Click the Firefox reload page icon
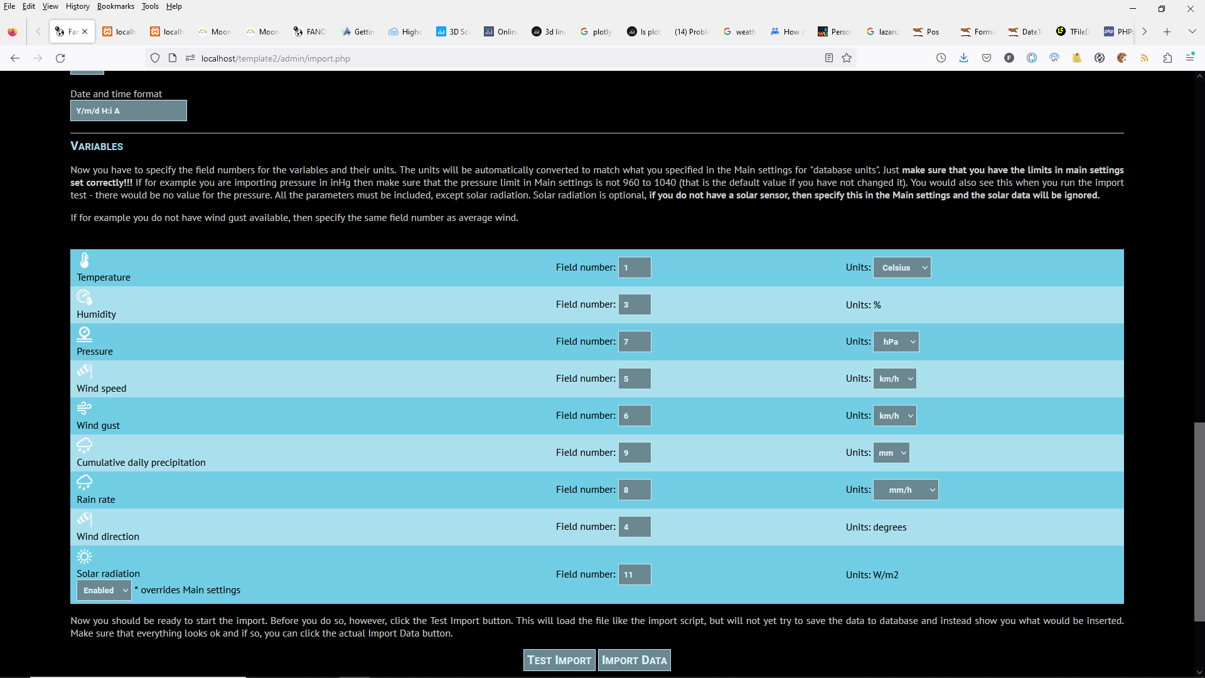 click(60, 58)
